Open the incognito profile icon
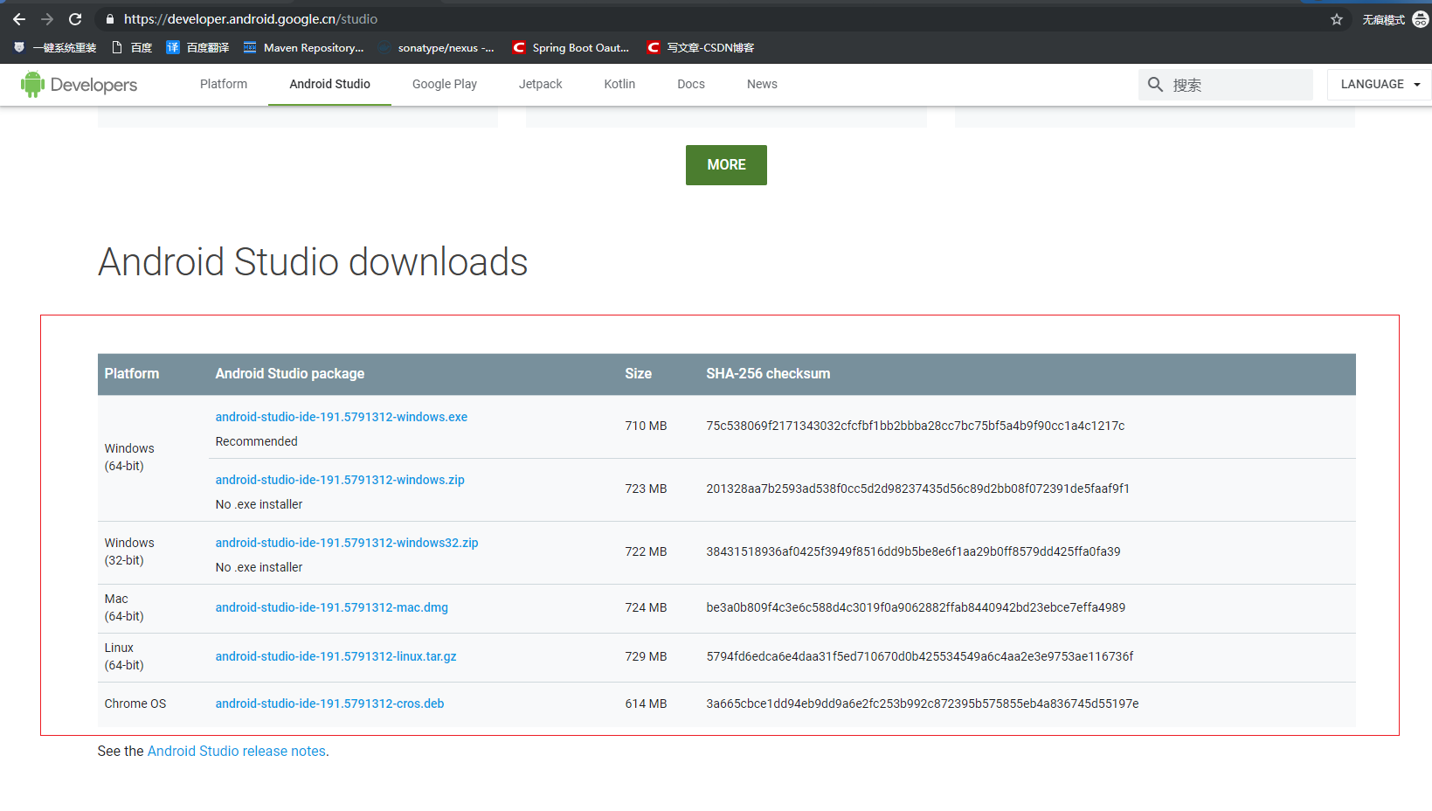The image size is (1432, 811). click(x=1421, y=19)
